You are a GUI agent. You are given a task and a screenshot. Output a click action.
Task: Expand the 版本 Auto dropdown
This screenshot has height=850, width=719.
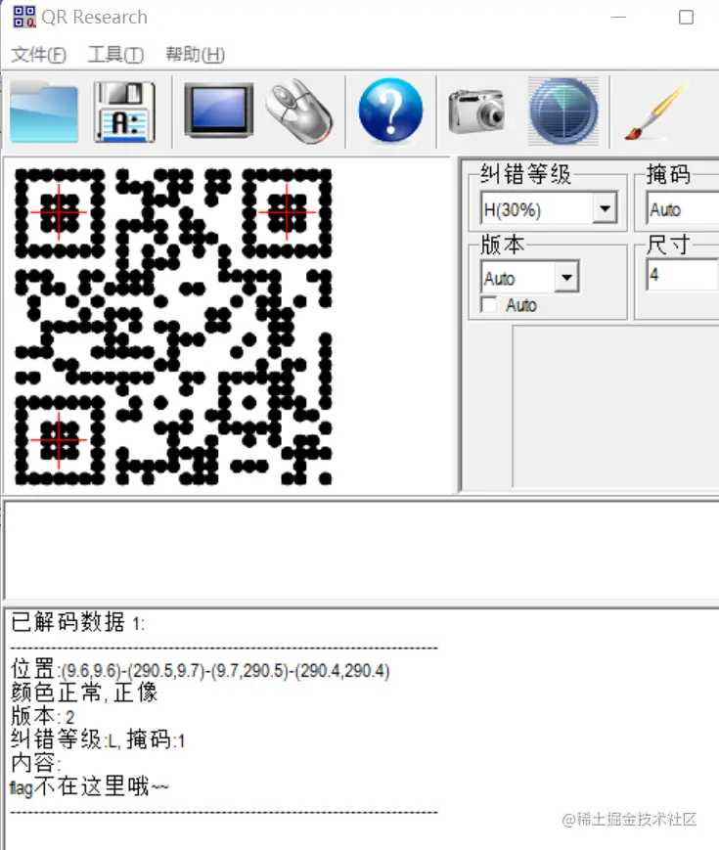567,278
